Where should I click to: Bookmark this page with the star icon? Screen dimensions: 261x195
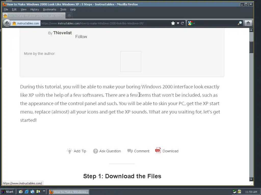(x=173, y=23)
